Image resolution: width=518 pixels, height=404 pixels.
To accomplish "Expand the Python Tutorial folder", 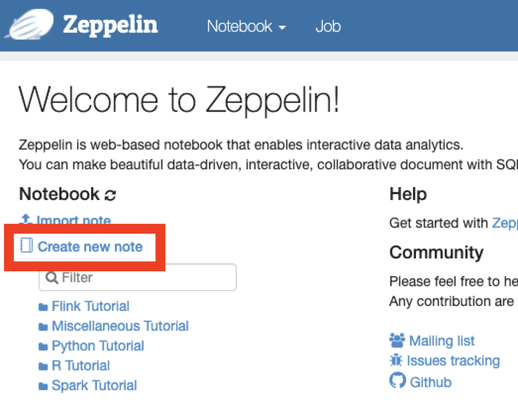I will pyautogui.click(x=98, y=346).
